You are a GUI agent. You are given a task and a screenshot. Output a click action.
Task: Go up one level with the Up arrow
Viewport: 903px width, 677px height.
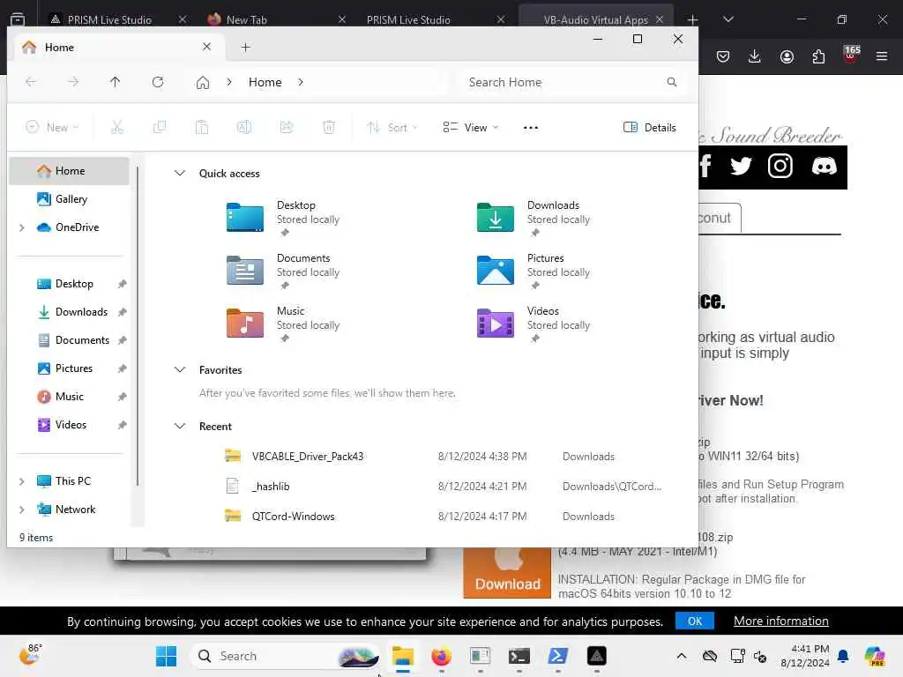[116, 82]
